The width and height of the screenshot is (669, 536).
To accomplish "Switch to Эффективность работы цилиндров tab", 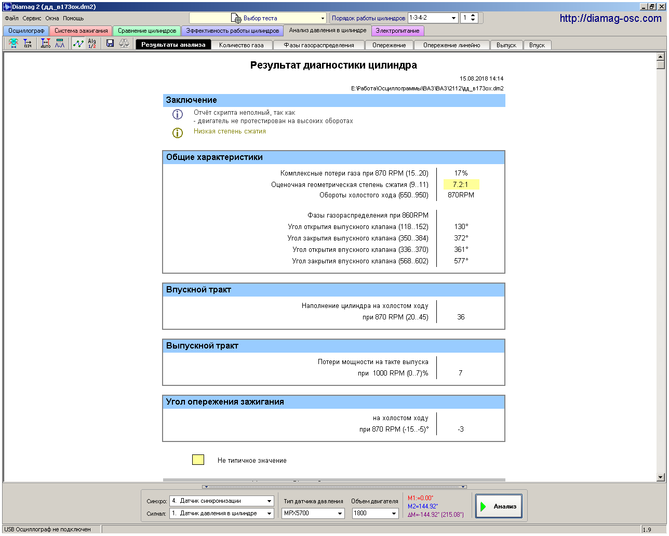I will pos(233,31).
